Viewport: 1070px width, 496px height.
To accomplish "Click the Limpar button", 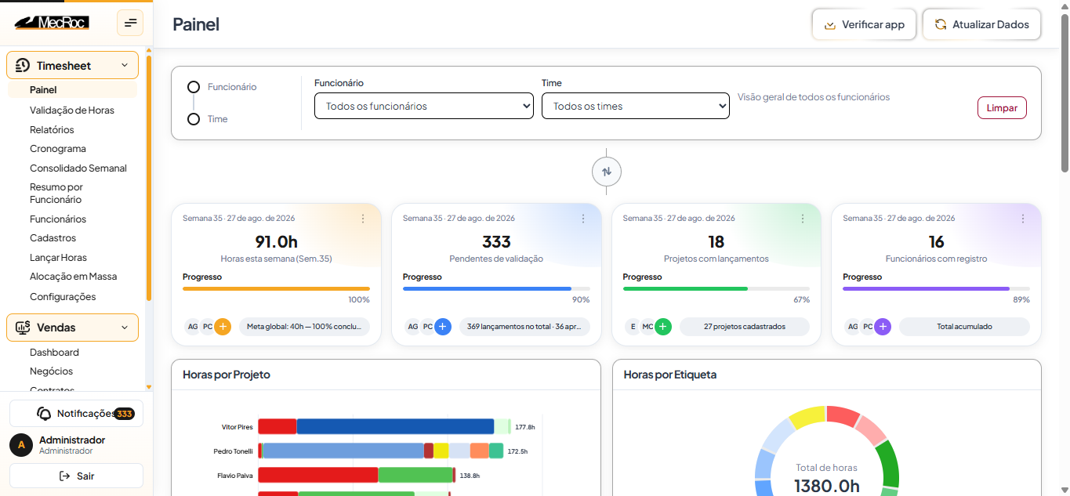I will [x=1002, y=108].
